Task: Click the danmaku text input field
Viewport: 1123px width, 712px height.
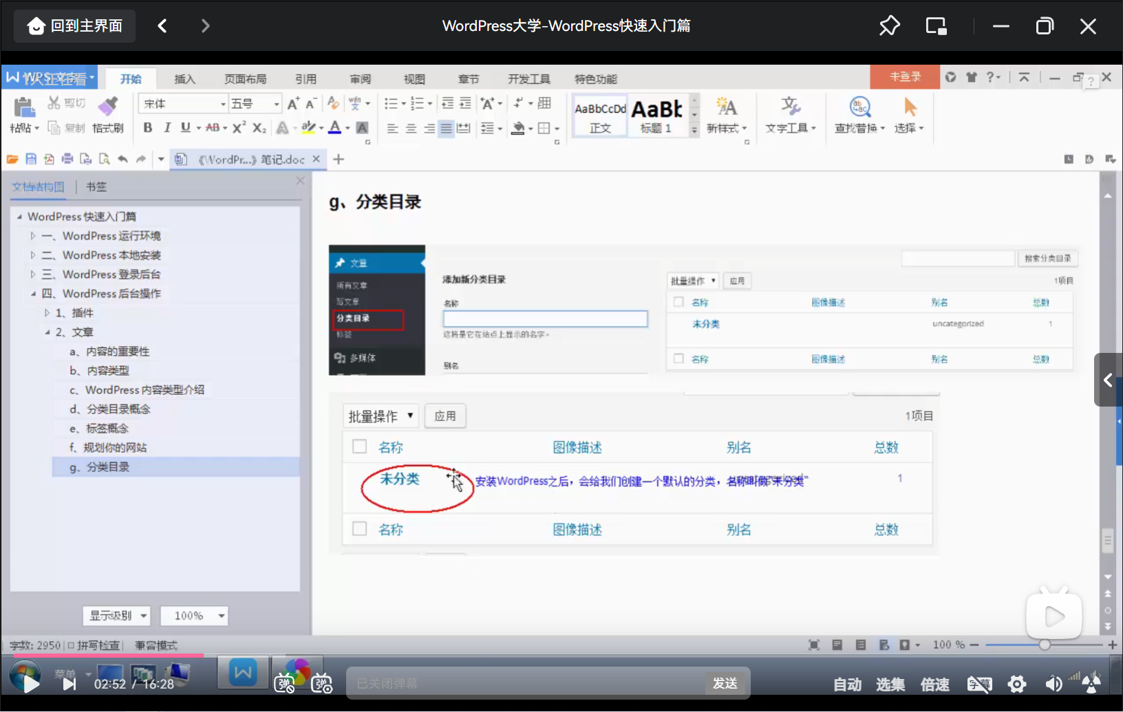Action: [526, 683]
